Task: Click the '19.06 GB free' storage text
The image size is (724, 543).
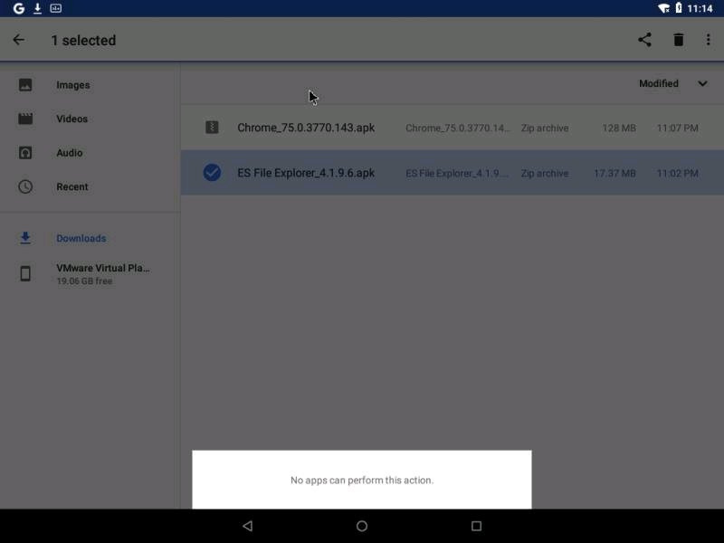Action: (84, 281)
